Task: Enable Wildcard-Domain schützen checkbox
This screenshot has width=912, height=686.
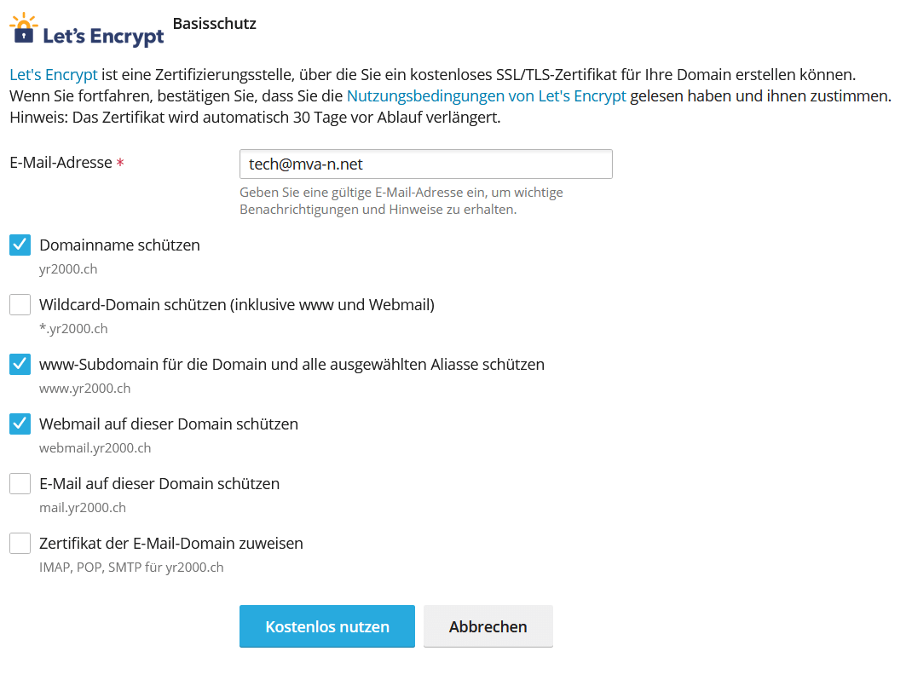Action: click(x=20, y=305)
